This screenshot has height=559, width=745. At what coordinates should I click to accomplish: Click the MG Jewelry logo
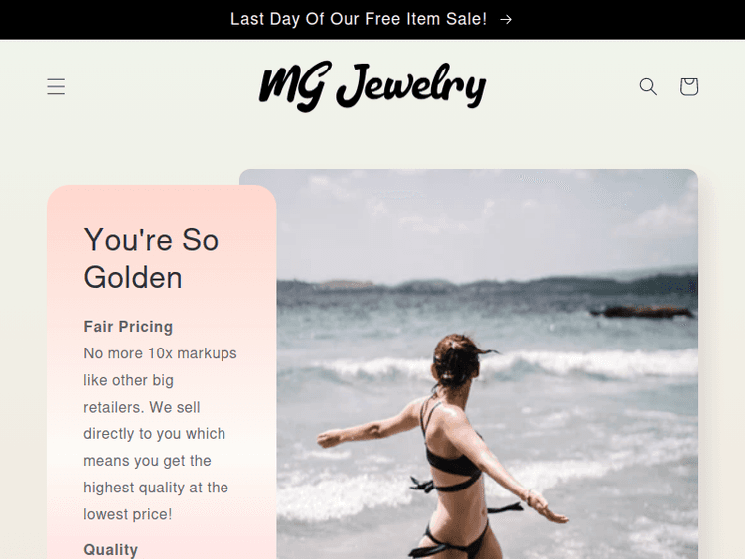(x=372, y=86)
